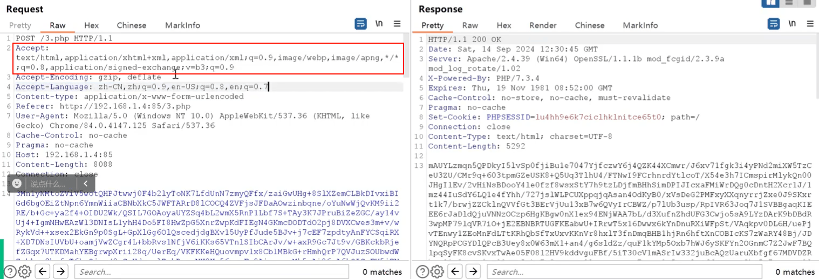Click the 'HTTP/1.1 200 OK' status line
Screen dimensions: 819x279
click(465, 39)
